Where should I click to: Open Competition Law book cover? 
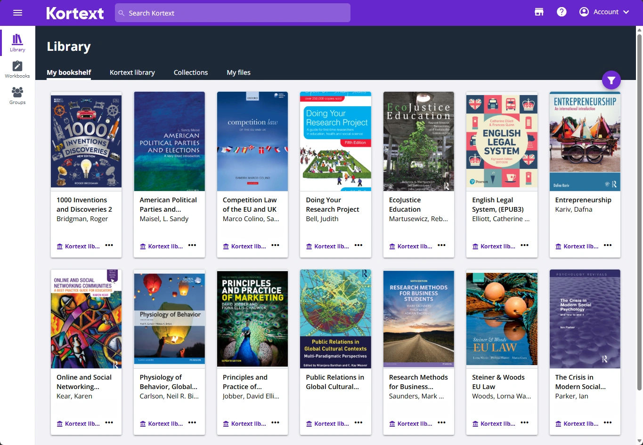[x=252, y=141]
